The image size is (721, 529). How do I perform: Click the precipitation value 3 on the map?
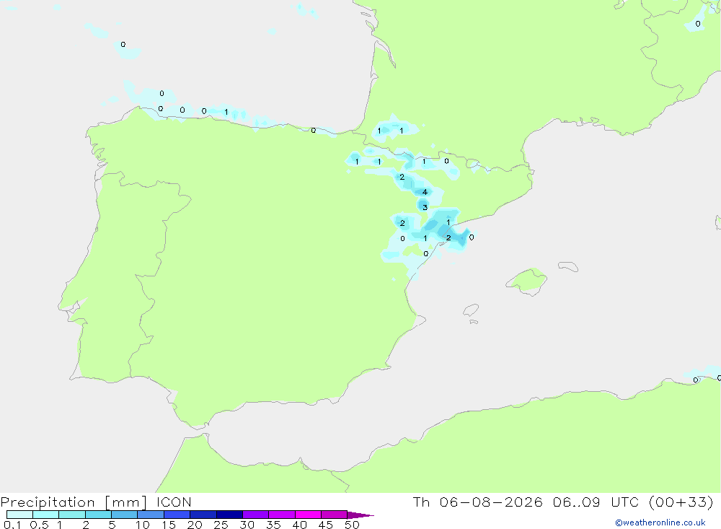(x=425, y=207)
